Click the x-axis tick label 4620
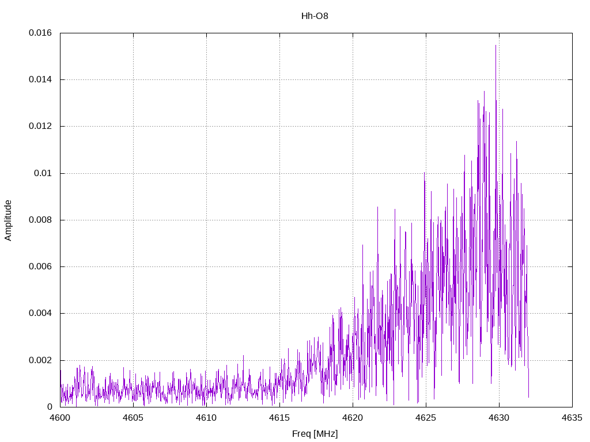Image resolution: width=590 pixels, height=442 pixels. (353, 418)
